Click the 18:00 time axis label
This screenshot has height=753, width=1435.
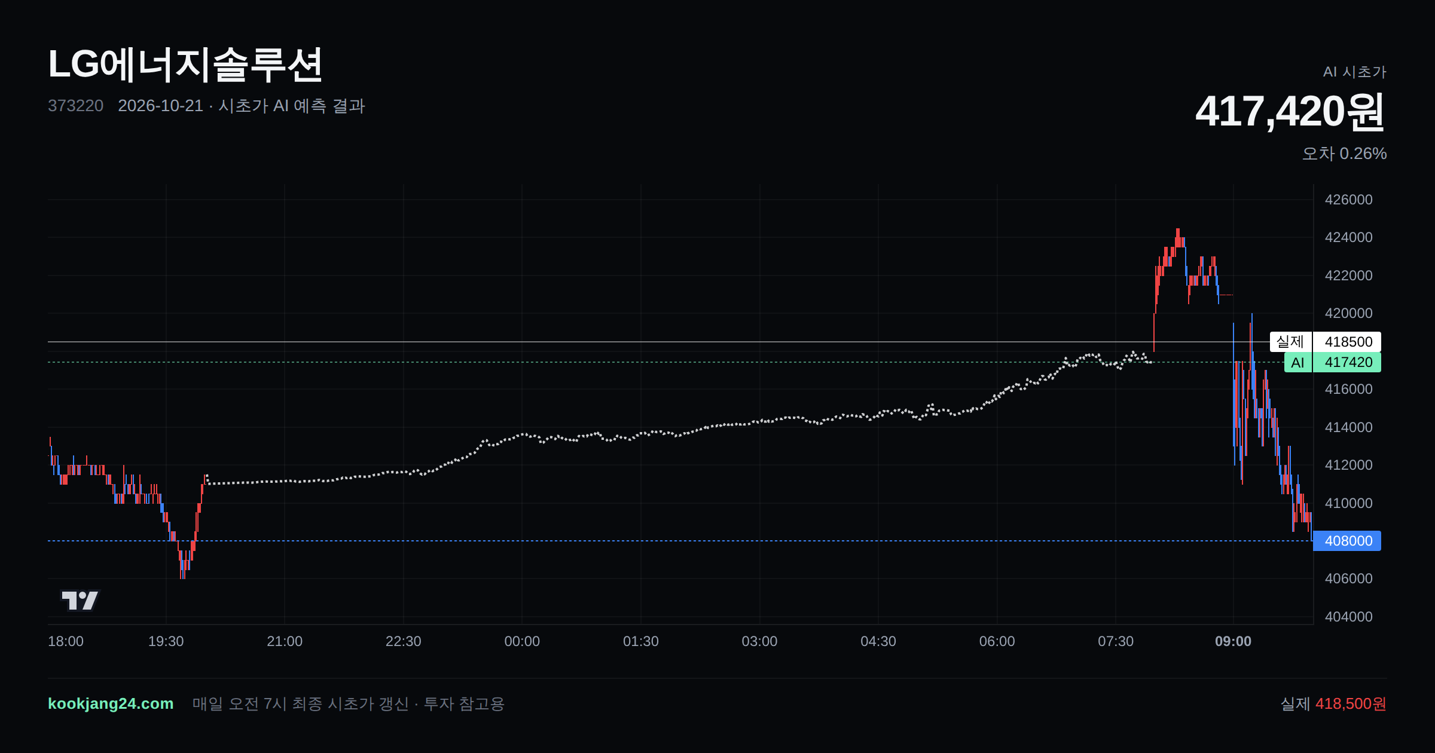[66, 641]
